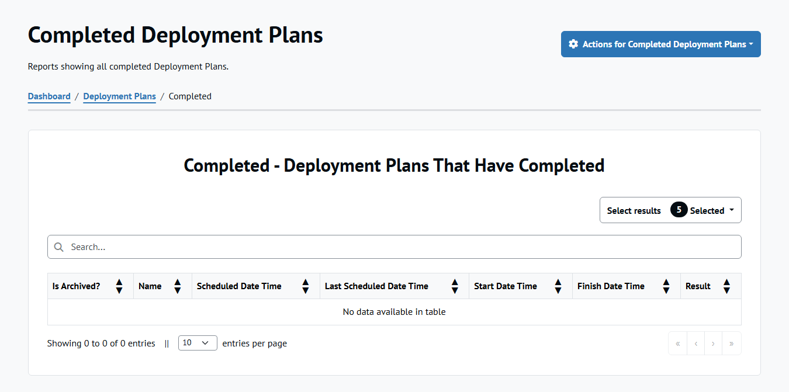Go to the Dashboard breadcrumb link
The height and width of the screenshot is (392, 789).
49,96
